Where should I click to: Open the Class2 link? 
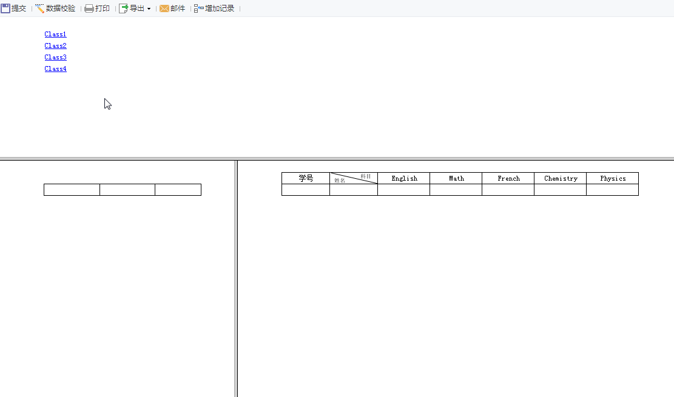click(55, 45)
